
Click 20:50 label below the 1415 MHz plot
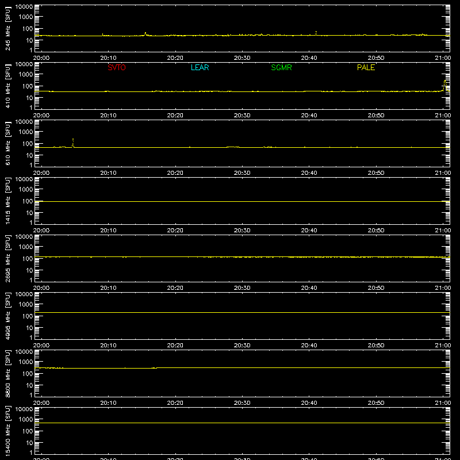(376, 231)
